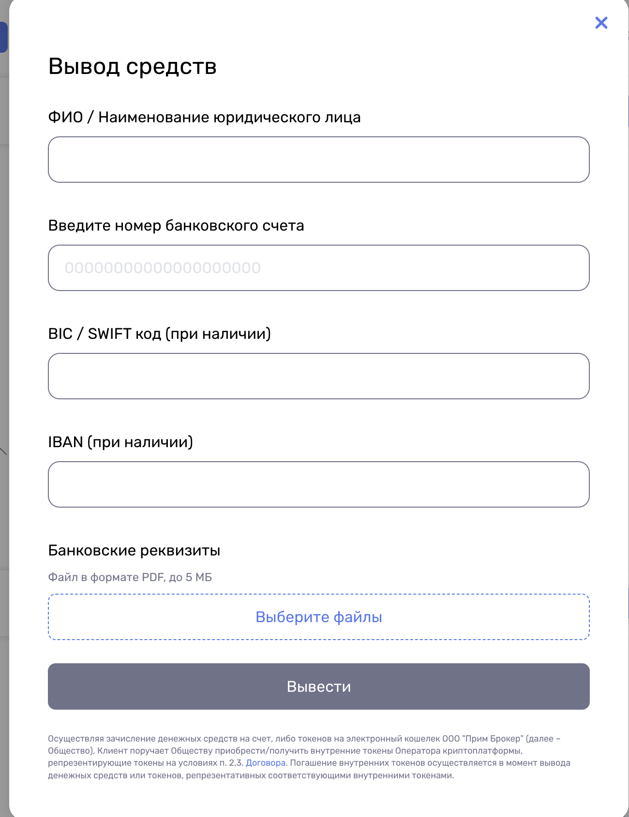Screen dimensions: 629x817
Task: Click the Введите номер банковского счета label
Action: pos(176,226)
